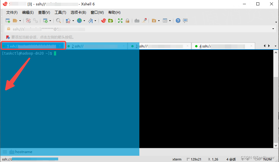Open the 文件(F) menu

(12, 13)
